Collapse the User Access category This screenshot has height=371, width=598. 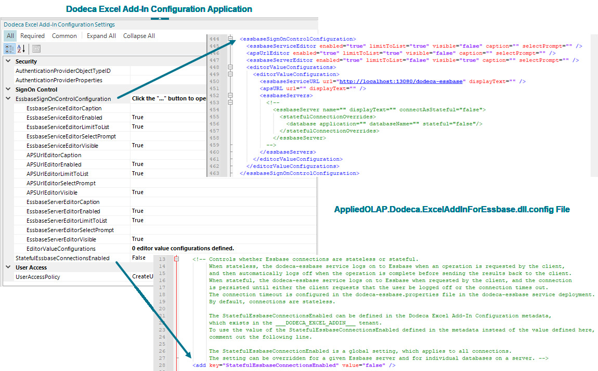pos(8,267)
